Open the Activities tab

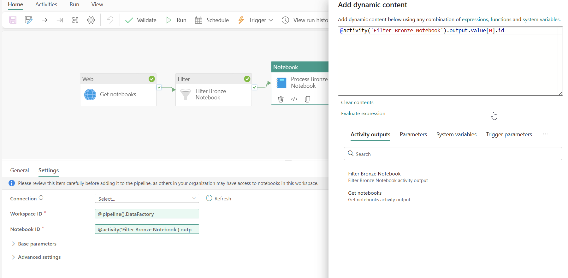[46, 4]
